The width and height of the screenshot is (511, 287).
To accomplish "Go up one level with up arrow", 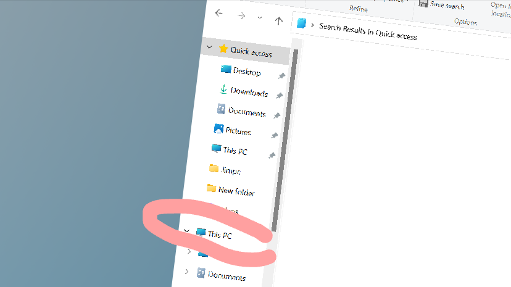I will coord(278,21).
